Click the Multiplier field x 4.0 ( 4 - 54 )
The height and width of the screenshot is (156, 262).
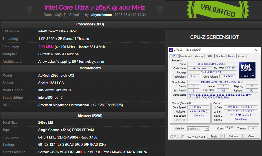(x=198, y=111)
